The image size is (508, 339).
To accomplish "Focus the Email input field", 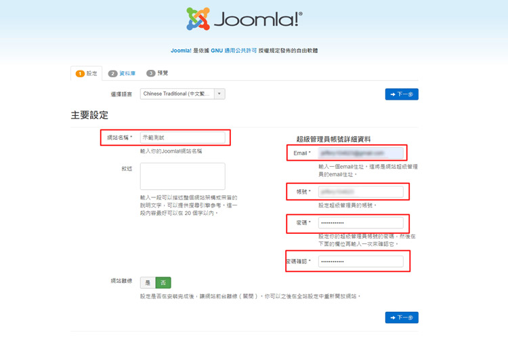I will 360,153.
